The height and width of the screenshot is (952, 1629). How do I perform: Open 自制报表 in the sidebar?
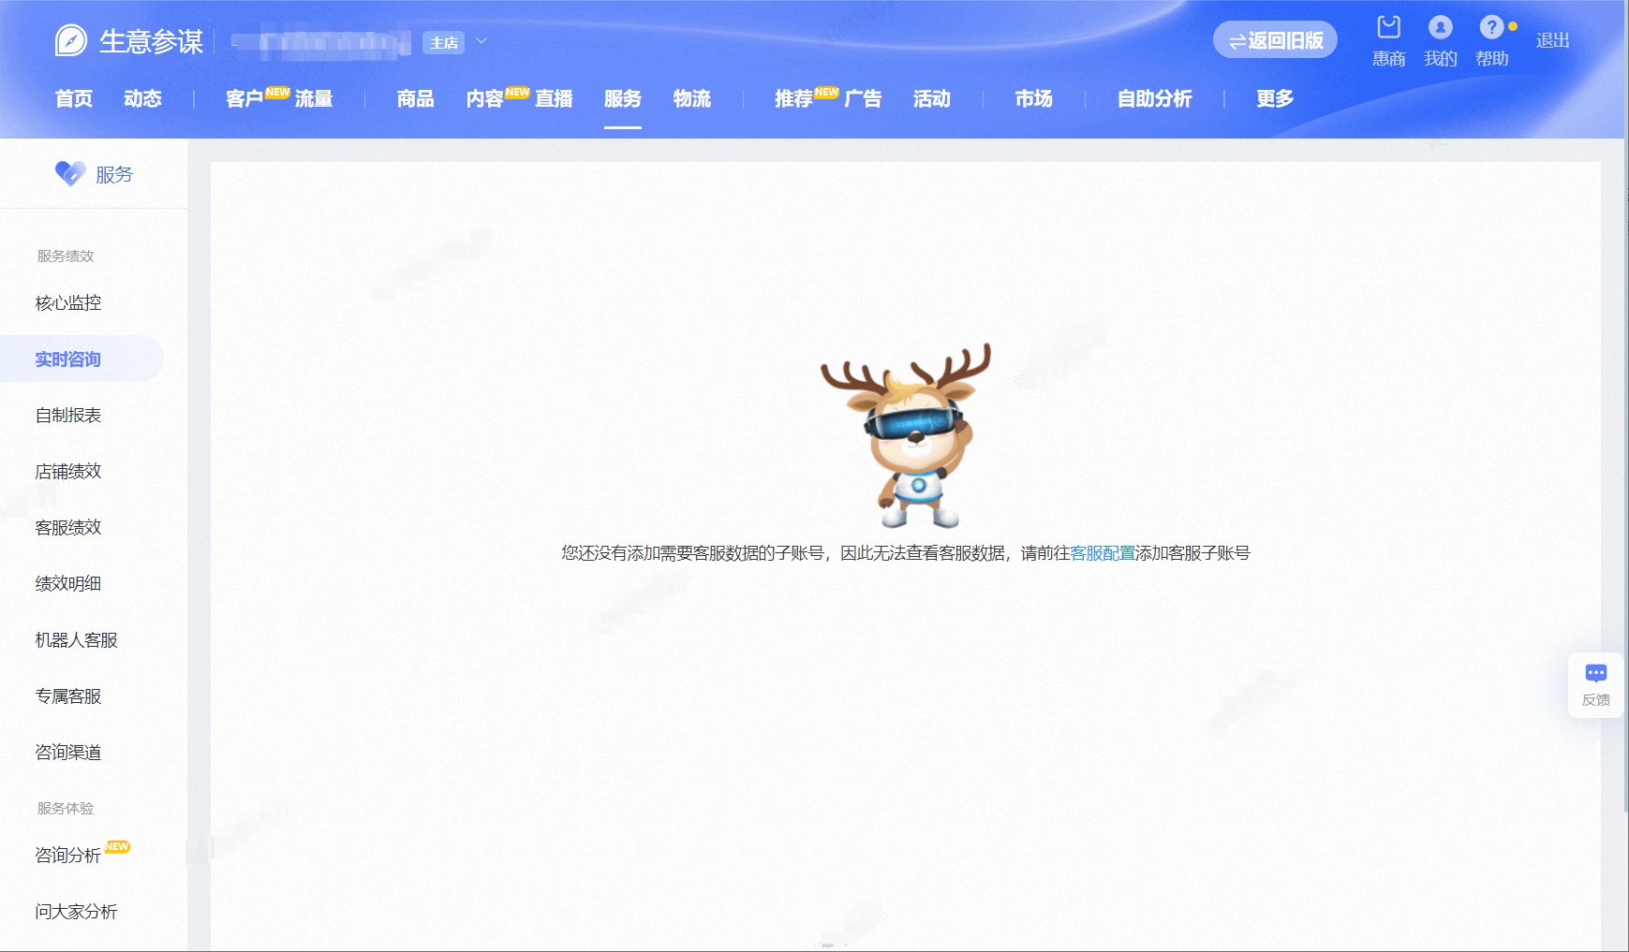[68, 415]
